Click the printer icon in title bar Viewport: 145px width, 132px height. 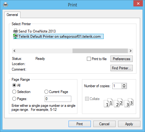(6, 5)
